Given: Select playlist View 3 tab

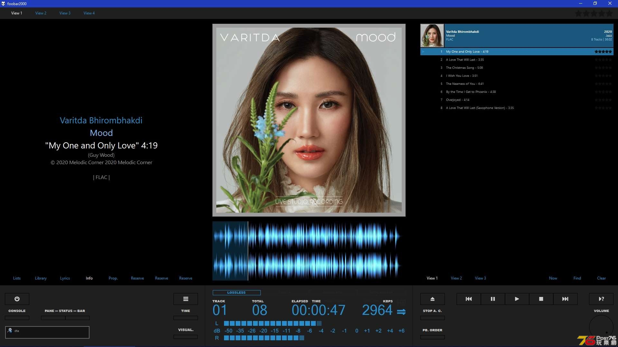Looking at the screenshot, I should 481,278.
